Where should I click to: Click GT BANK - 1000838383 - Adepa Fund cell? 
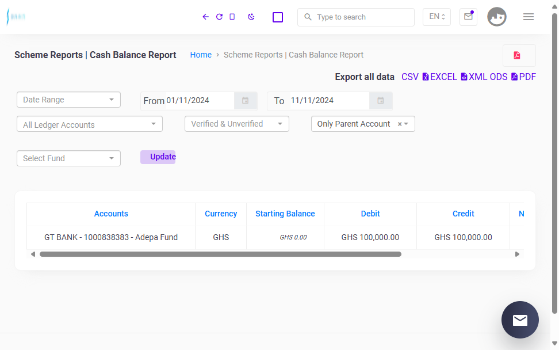[x=111, y=237]
